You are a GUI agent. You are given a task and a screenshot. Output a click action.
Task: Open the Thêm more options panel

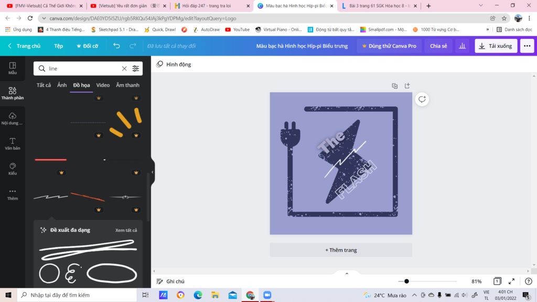(13, 194)
